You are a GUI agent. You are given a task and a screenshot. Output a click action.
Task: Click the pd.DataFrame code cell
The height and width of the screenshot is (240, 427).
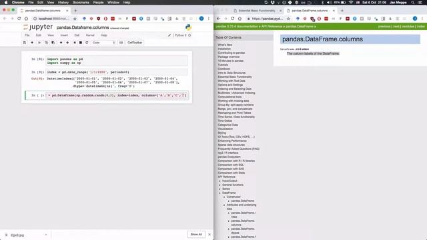point(117,95)
